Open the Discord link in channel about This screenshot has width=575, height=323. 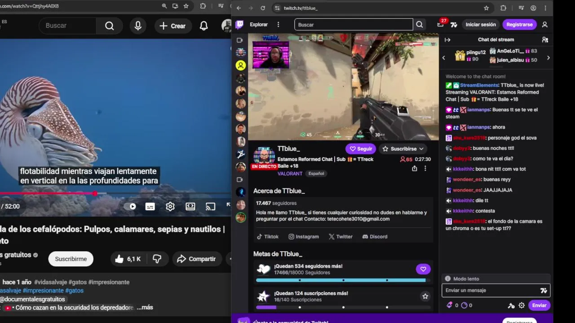(x=375, y=236)
